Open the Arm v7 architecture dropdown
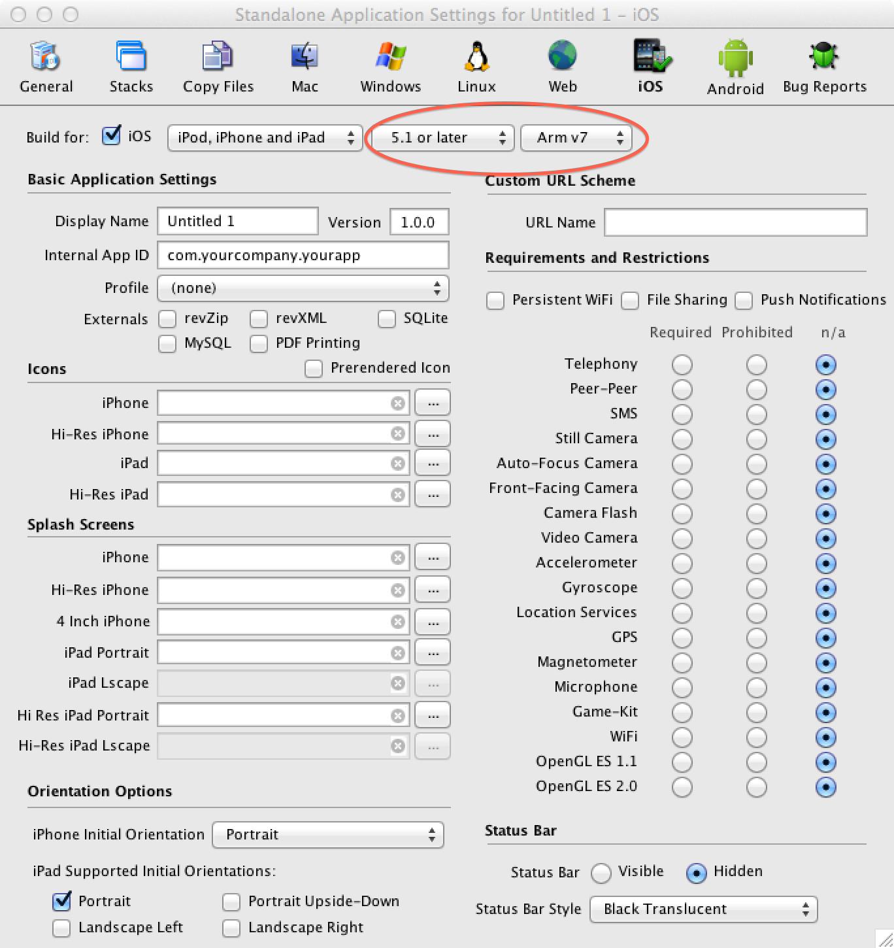The width and height of the screenshot is (894, 948). coord(576,138)
